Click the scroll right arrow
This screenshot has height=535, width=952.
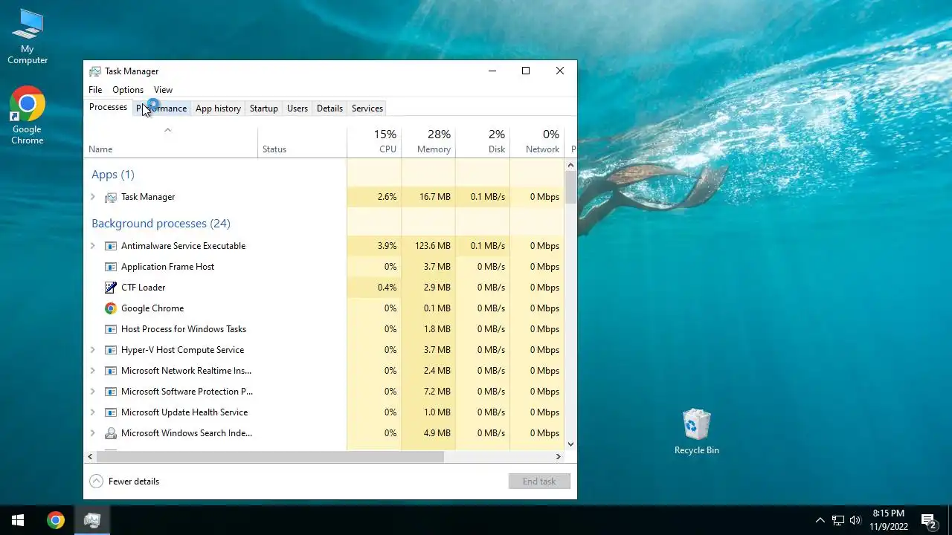coord(559,457)
